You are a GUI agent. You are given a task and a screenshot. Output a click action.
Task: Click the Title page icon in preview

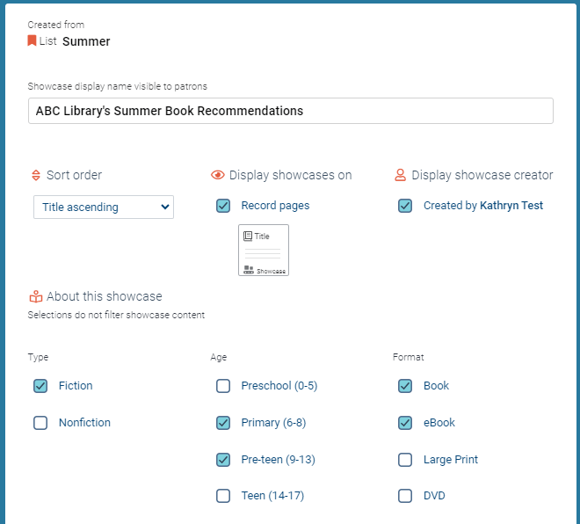248,237
